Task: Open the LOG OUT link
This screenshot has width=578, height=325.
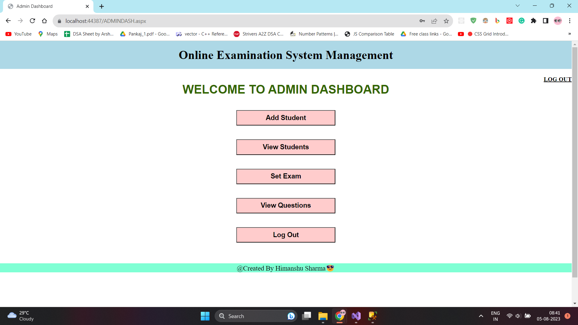Action: click(557, 79)
